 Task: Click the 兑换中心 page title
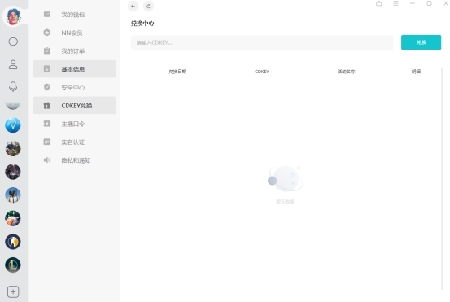pos(142,24)
